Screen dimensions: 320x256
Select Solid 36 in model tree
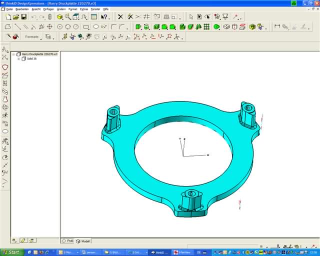(31, 58)
